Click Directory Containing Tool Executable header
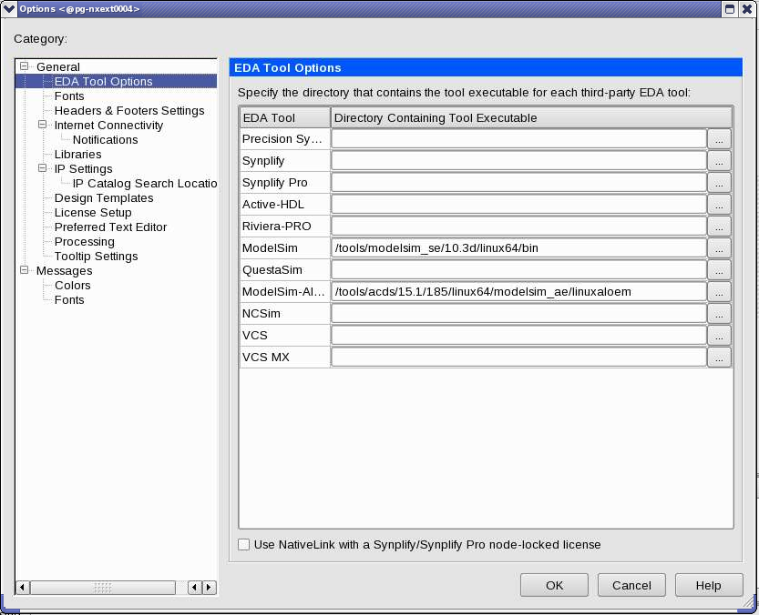The height and width of the screenshot is (615, 759). pyautogui.click(x=531, y=118)
